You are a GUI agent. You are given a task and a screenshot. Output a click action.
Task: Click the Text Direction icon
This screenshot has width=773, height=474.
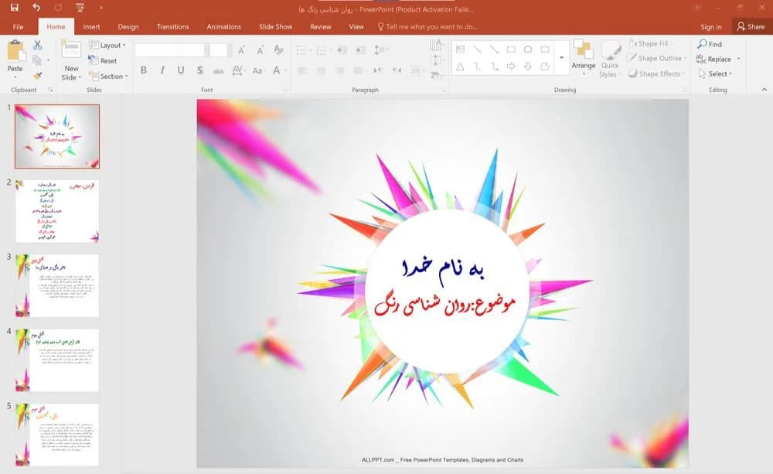pyautogui.click(x=436, y=46)
